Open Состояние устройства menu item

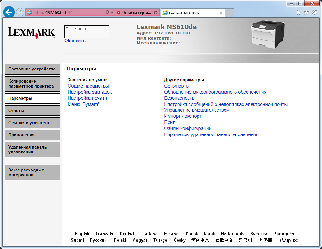(32, 69)
